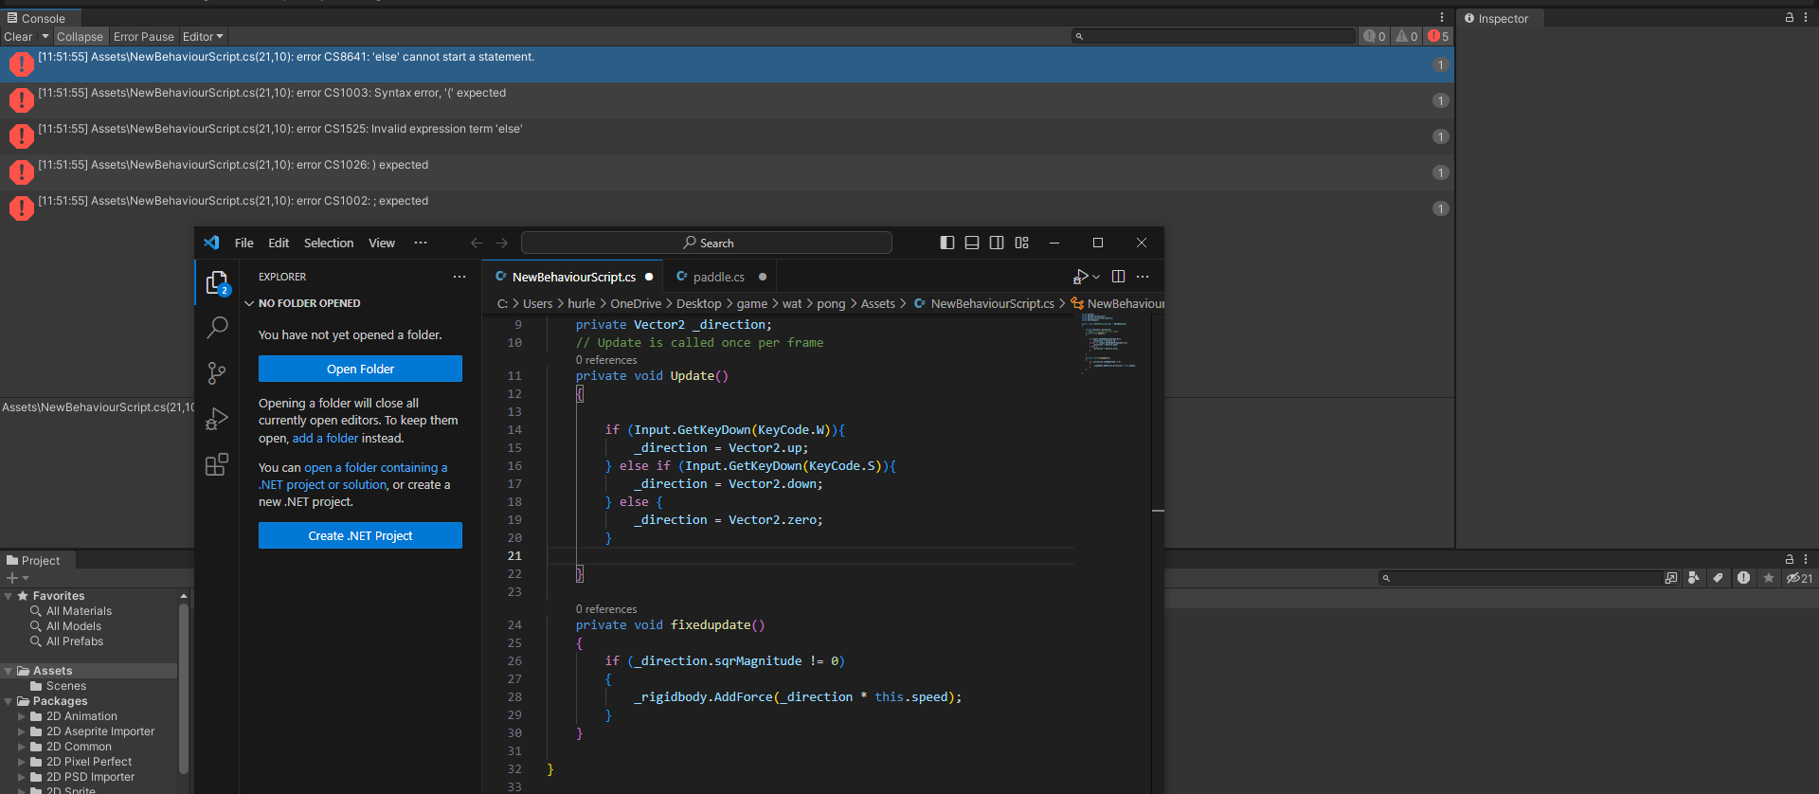This screenshot has height=794, width=1819.
Task: Open VS Code overflow menu ellipsis
Action: (x=421, y=243)
